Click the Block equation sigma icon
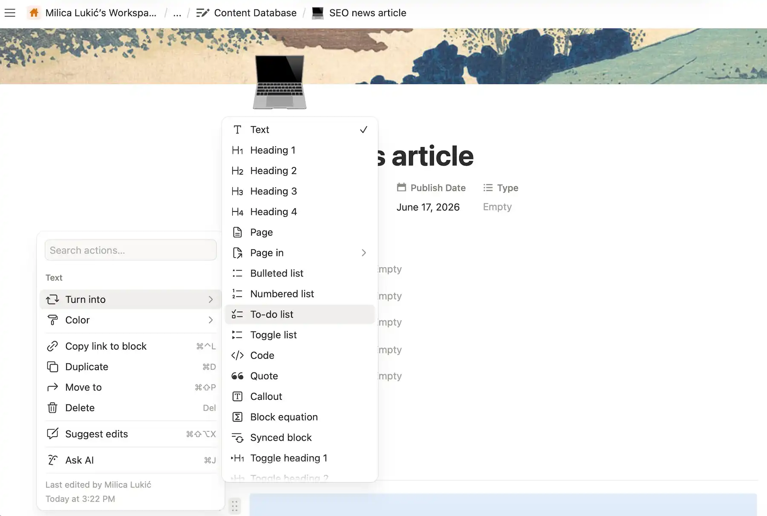Screen dimensions: 767x516 coord(237,417)
